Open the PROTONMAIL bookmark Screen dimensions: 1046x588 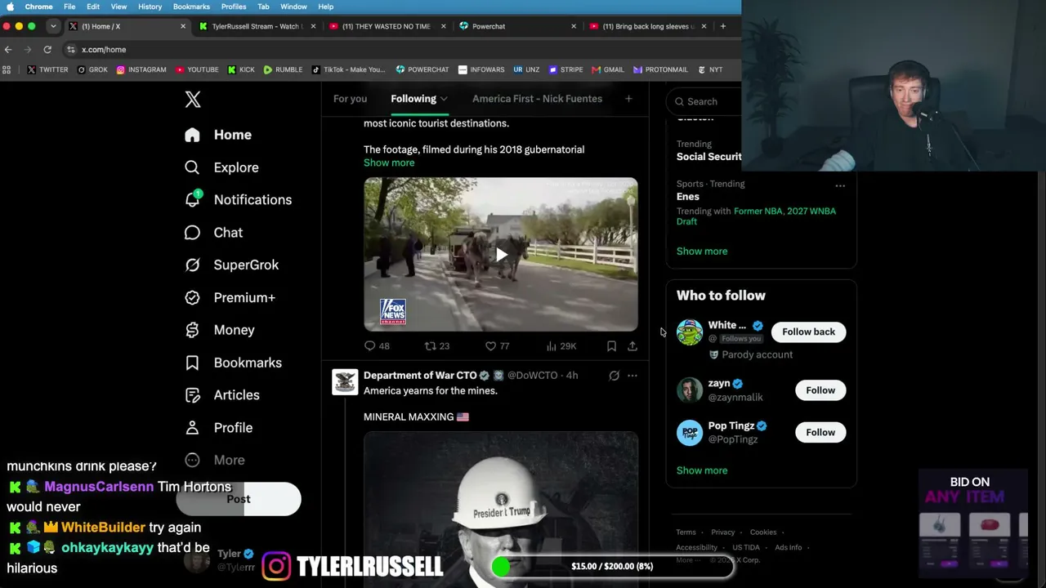pos(660,70)
